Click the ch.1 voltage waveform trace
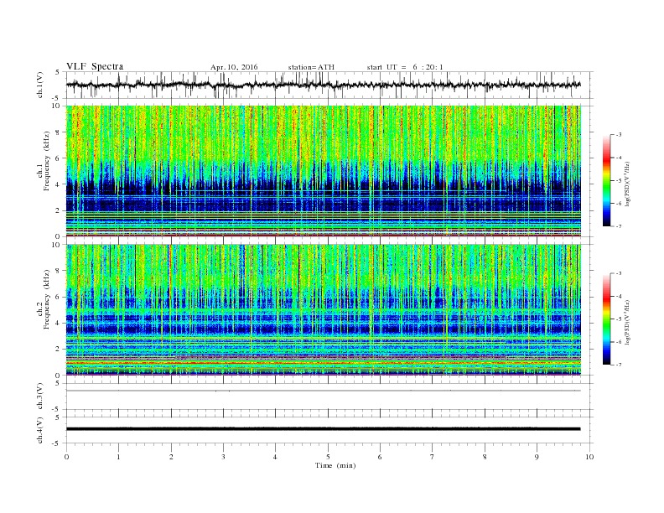The width and height of the screenshot is (664, 513). click(323, 85)
